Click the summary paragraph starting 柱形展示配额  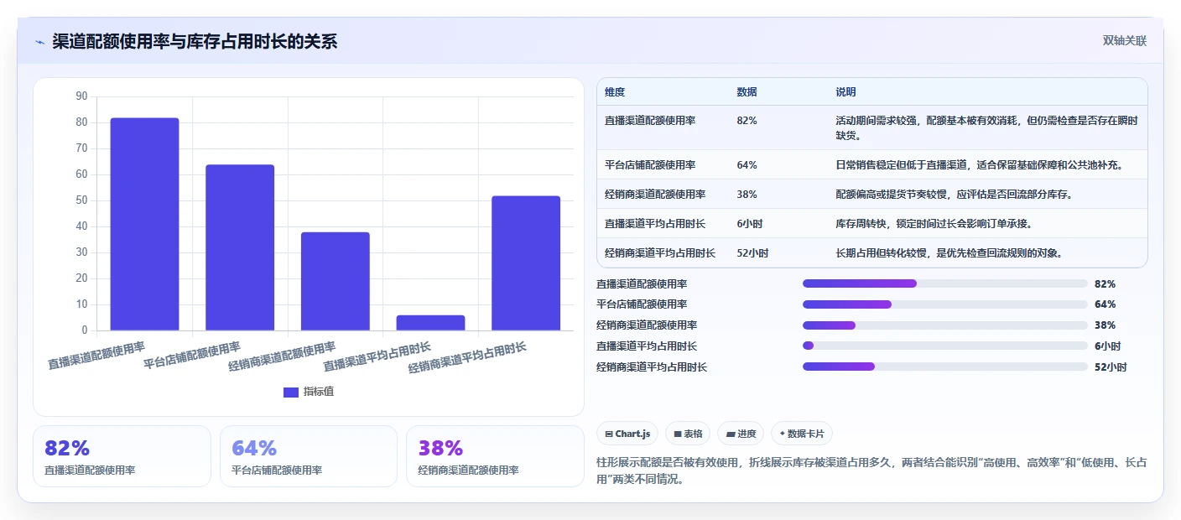pyautogui.click(x=871, y=471)
